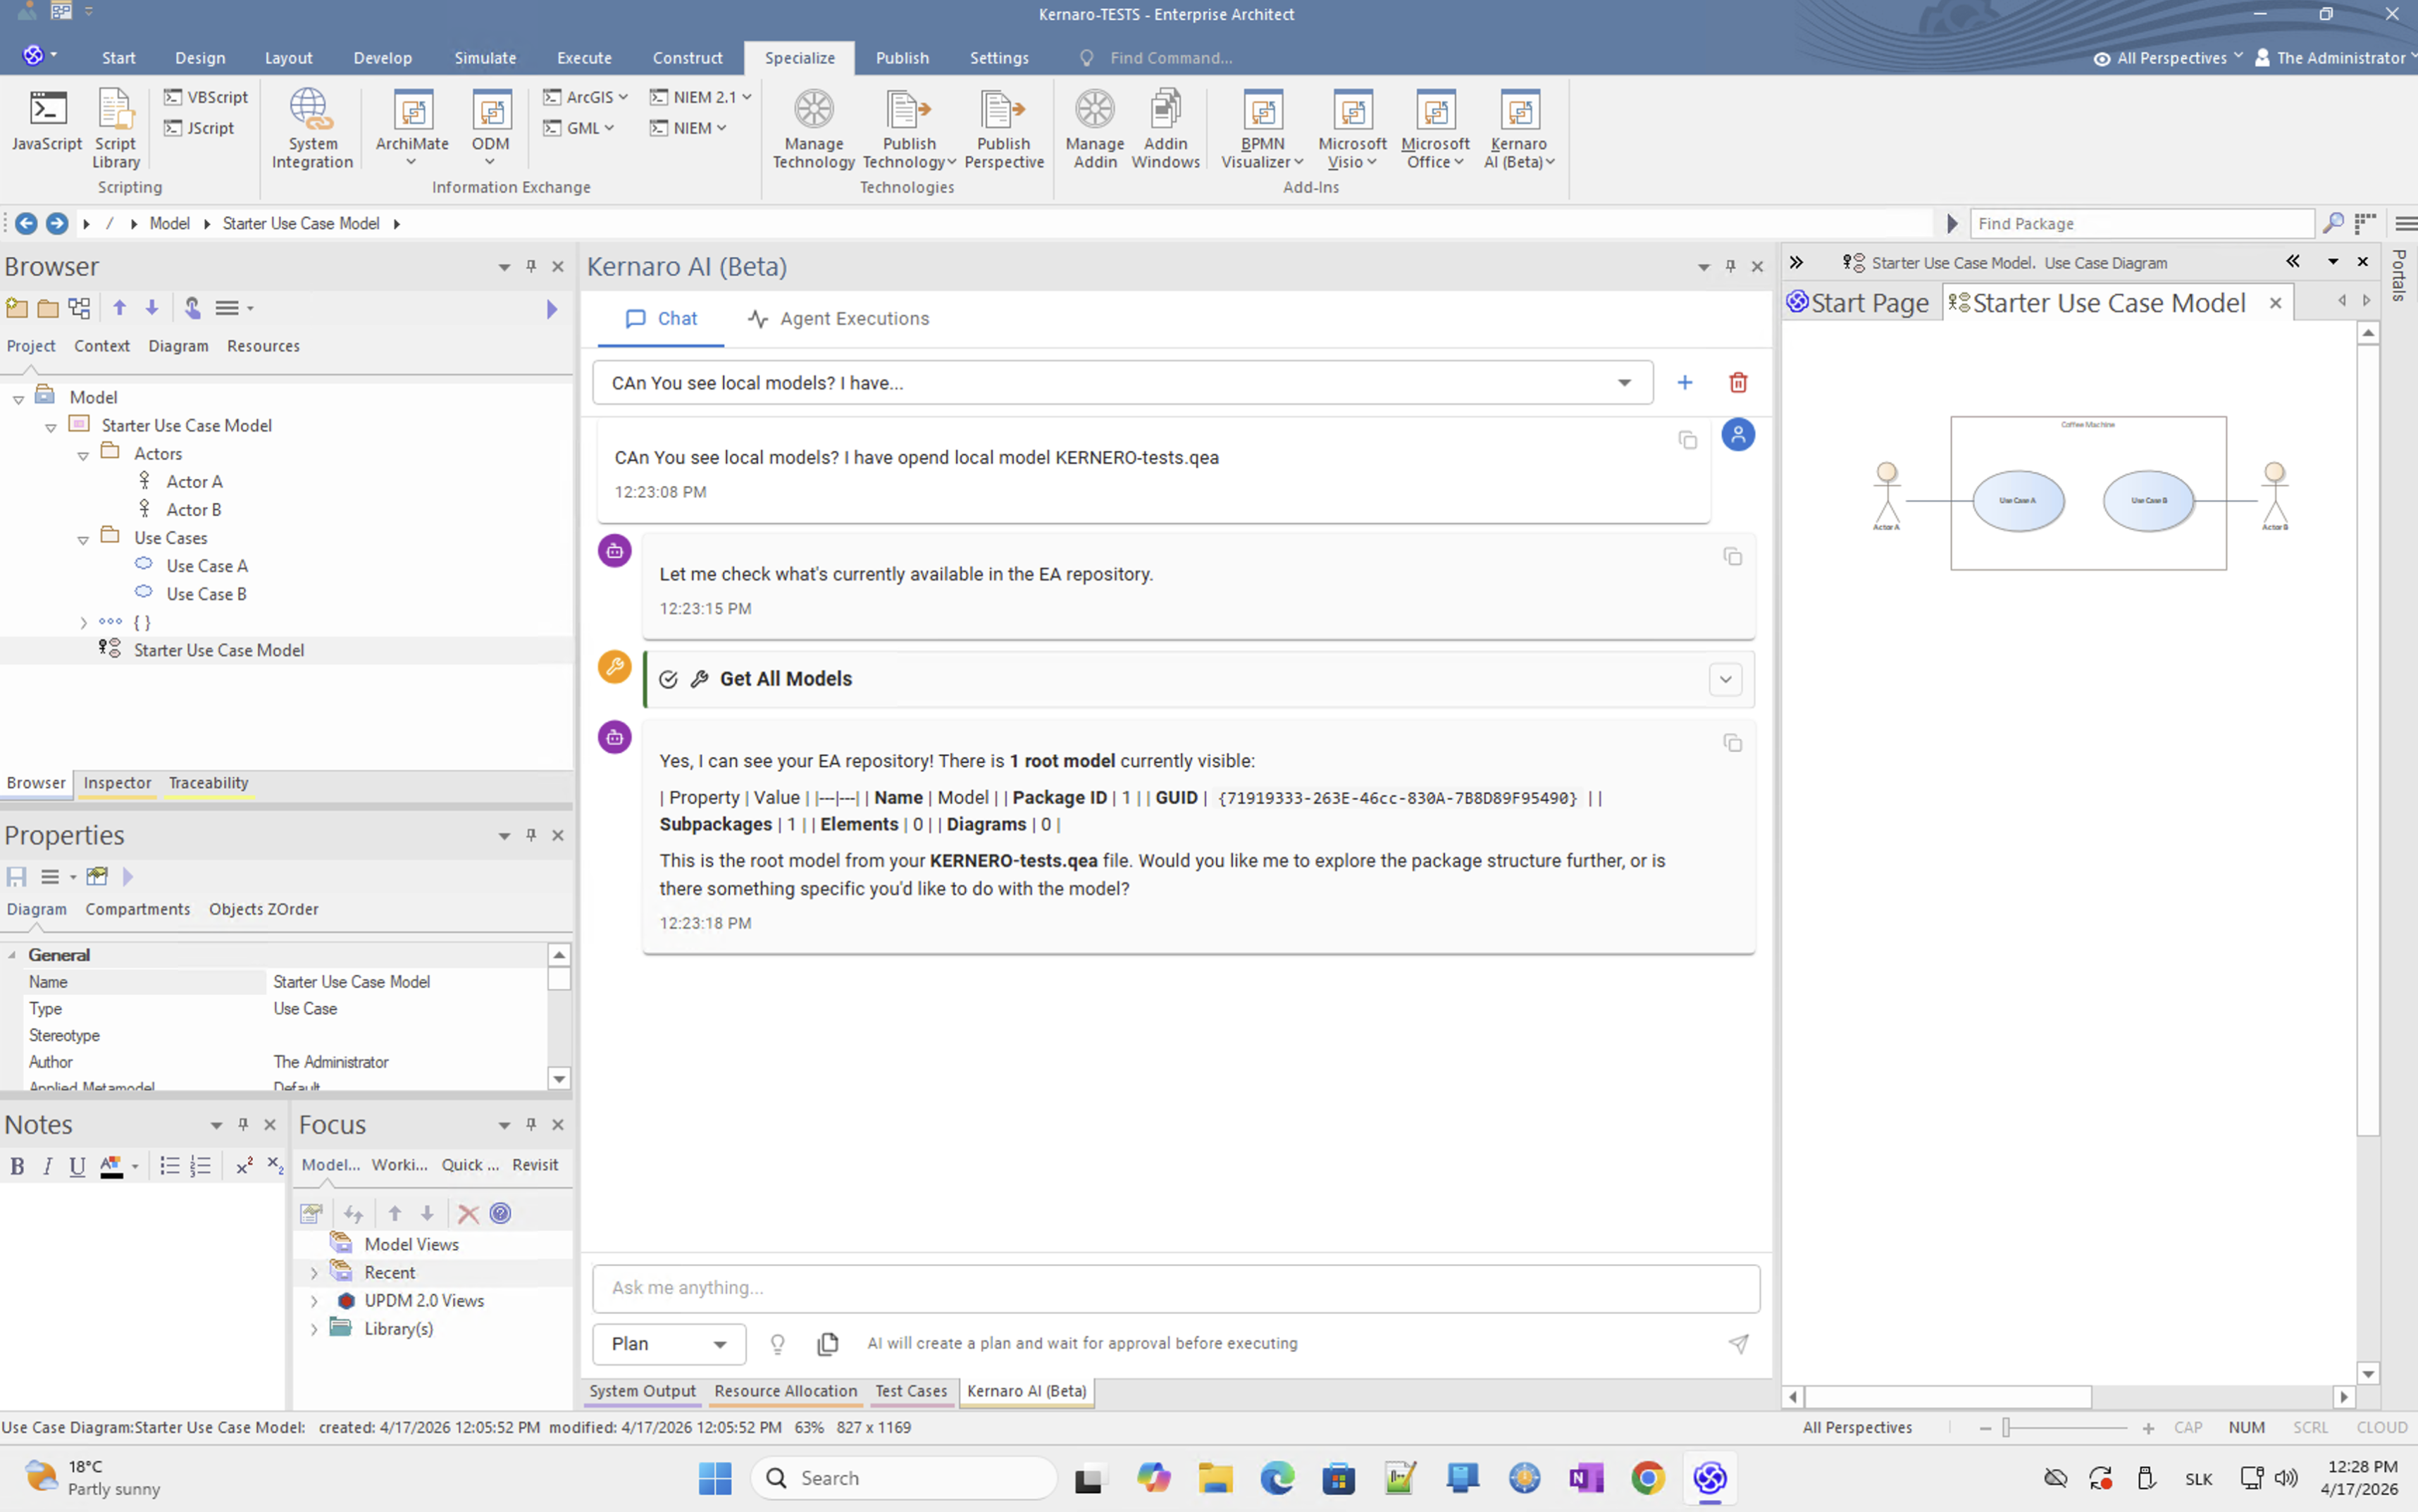Navigate forward with the blue forward arrow
2418x1512 pixels.
57,223
